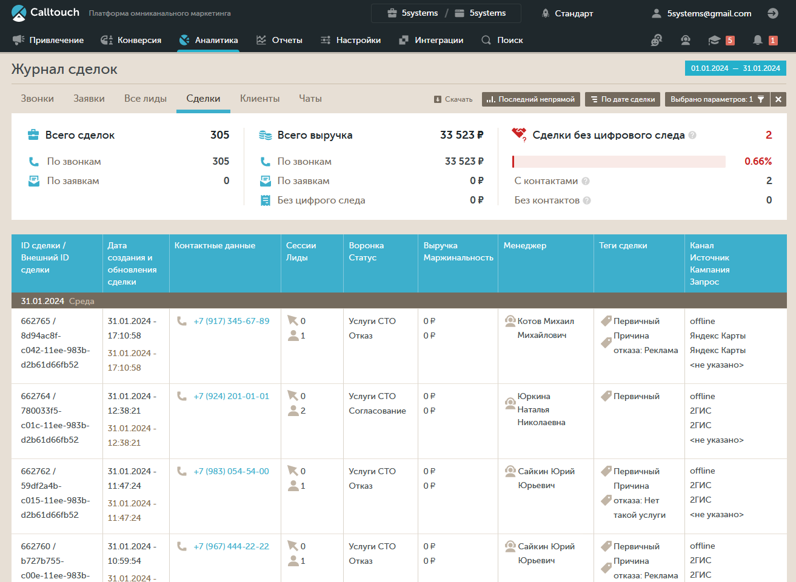Click the handshake icon near Сделки без цифрового следа
Image resolution: width=796 pixels, height=582 pixels.
[x=520, y=134]
